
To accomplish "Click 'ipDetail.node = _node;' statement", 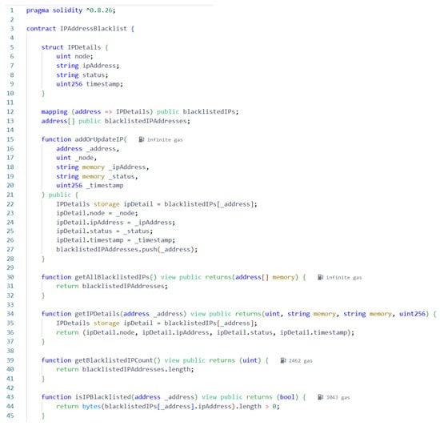I will (x=97, y=213).
